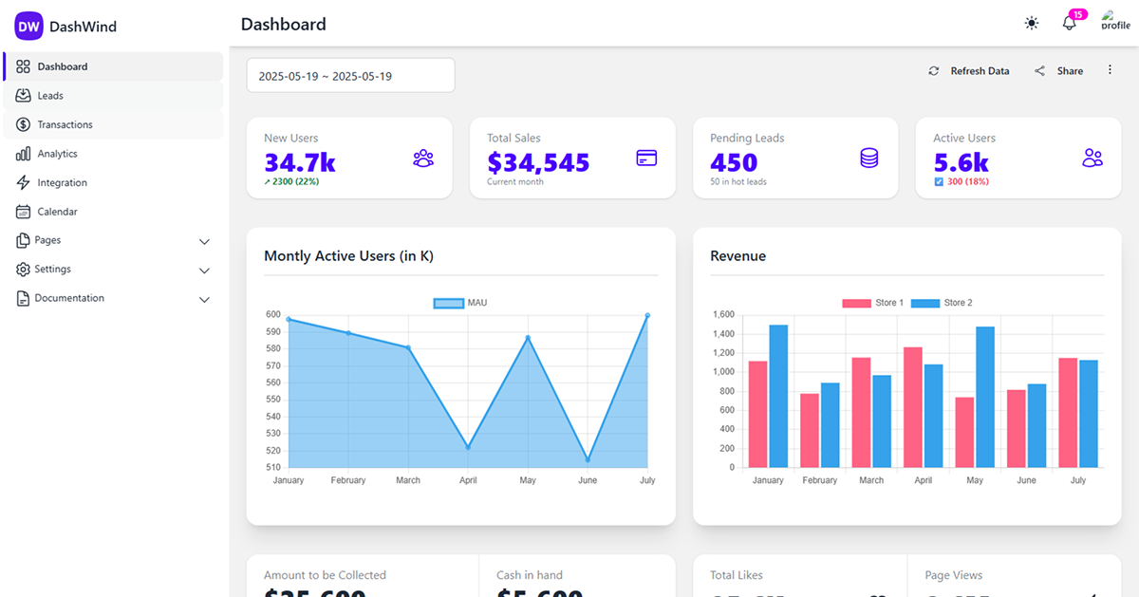Click the 5.6k Active Users value
The width and height of the screenshot is (1139, 597).
click(961, 162)
